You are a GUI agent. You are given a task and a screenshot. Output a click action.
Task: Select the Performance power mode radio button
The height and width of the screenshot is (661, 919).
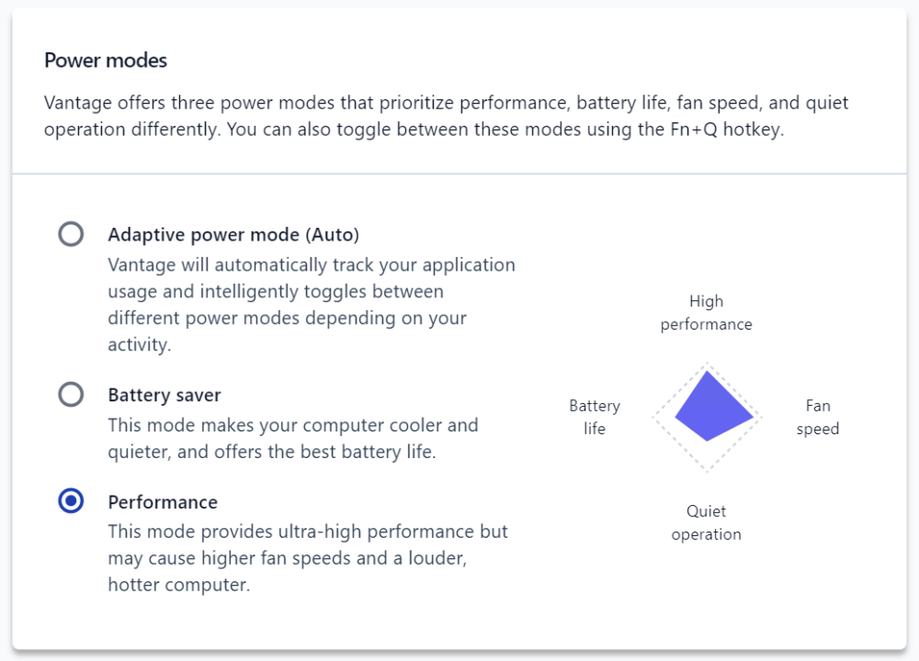click(71, 501)
